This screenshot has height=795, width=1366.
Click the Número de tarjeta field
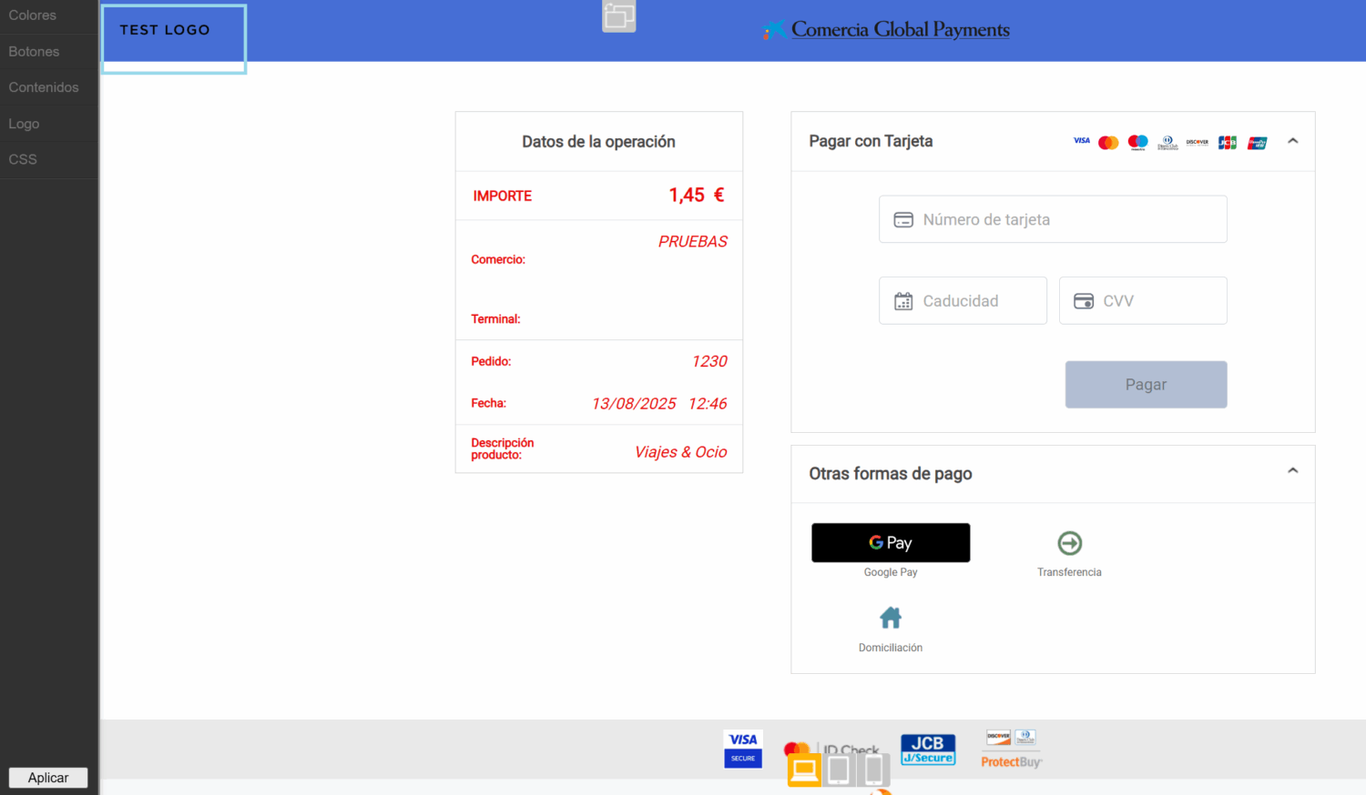1053,219
